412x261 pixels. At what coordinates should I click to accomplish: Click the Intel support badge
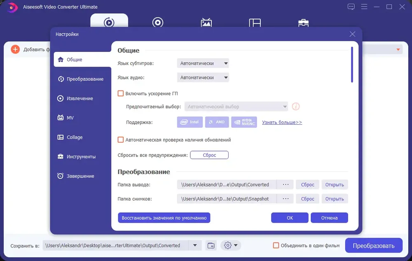(190, 122)
